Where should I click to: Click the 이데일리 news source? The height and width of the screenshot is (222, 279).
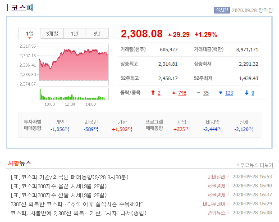tap(216, 177)
